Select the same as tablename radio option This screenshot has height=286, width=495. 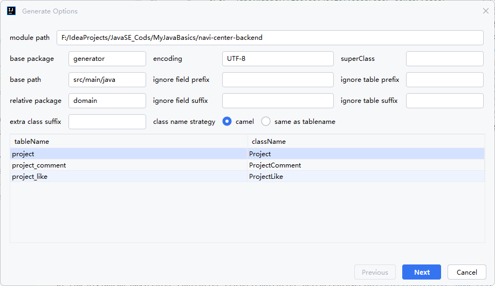pyautogui.click(x=266, y=122)
